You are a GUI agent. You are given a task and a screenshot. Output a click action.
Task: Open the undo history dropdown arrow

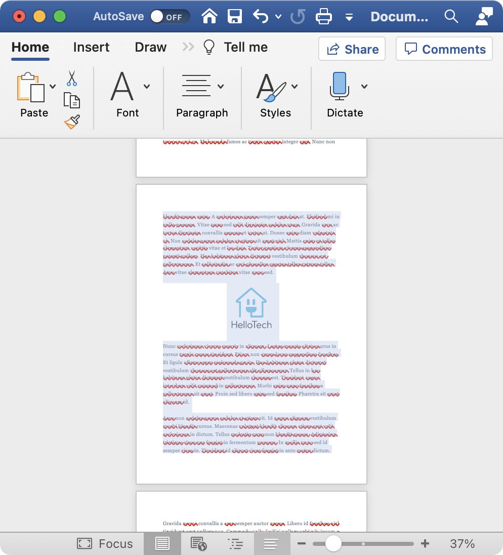(x=278, y=16)
